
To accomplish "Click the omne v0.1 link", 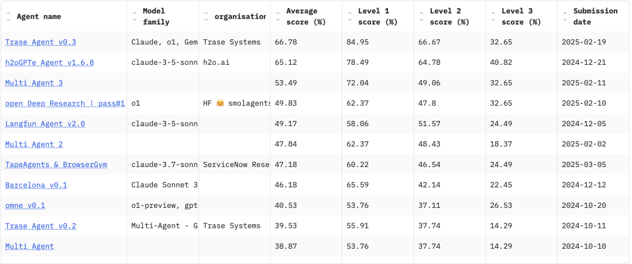I will click(25, 206).
